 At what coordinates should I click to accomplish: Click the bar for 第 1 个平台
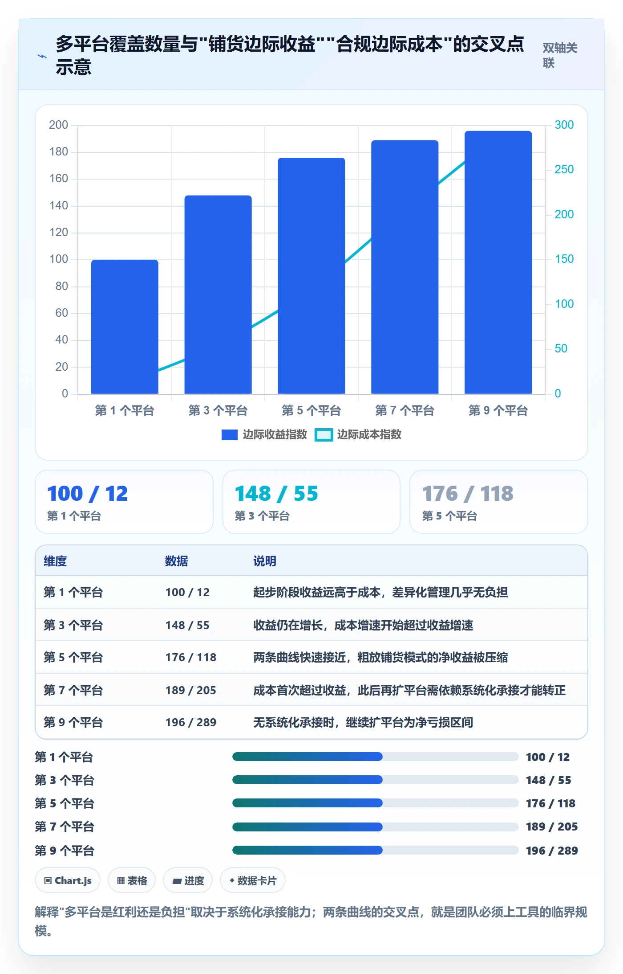click(x=125, y=327)
